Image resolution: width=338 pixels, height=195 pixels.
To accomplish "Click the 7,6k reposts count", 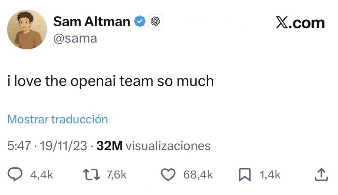I will [x=117, y=175].
